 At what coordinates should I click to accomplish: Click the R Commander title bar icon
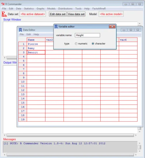(3, 4)
